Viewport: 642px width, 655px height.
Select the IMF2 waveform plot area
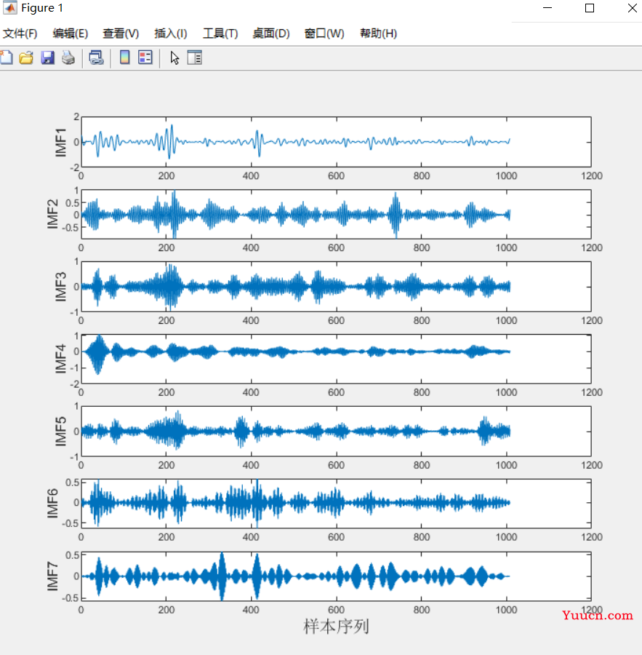336,214
